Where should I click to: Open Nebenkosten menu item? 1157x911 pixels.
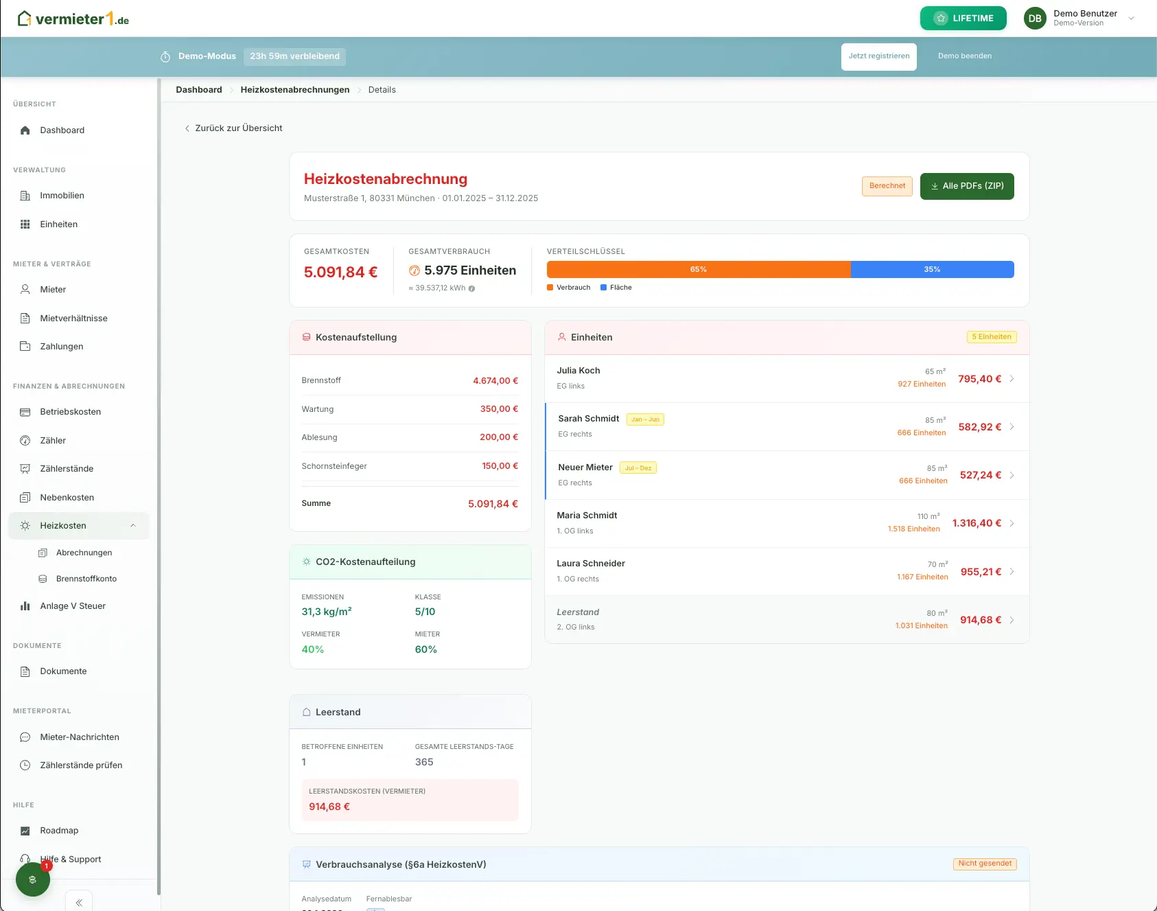pos(67,498)
